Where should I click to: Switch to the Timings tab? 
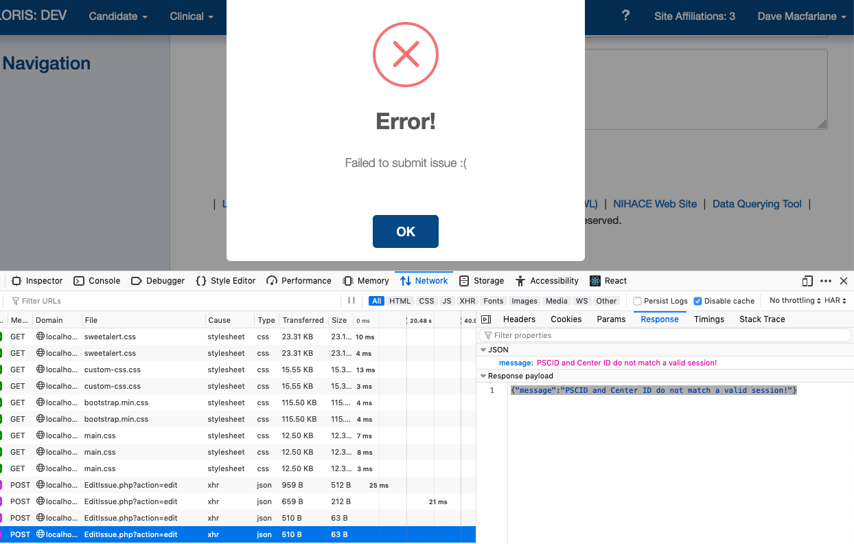coord(708,319)
